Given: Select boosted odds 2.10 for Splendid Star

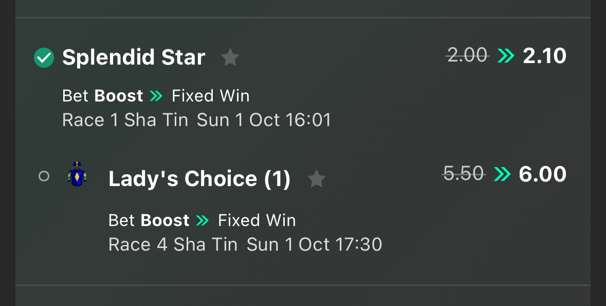Looking at the screenshot, I should click(544, 56).
